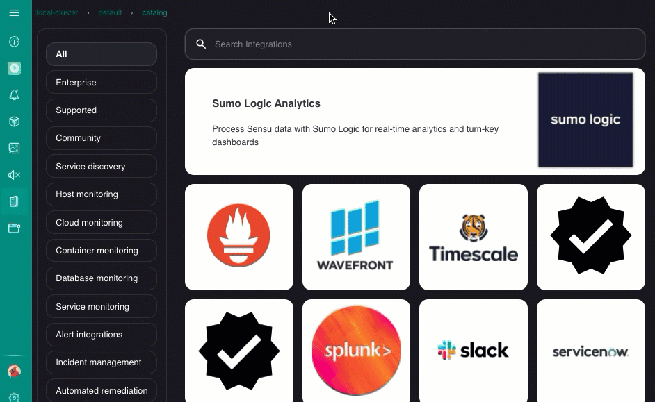Open the Prometheus integration card
This screenshot has height=402, width=655.
[x=239, y=237]
